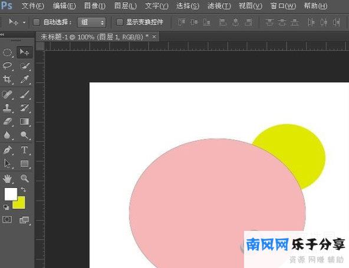Toggle Quick Mask mode icon
The width and height of the screenshot is (349, 268).
[7, 220]
